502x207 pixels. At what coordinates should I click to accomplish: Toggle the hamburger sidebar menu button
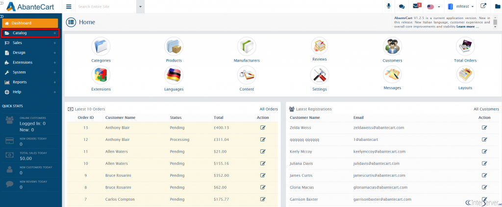[x=69, y=7]
